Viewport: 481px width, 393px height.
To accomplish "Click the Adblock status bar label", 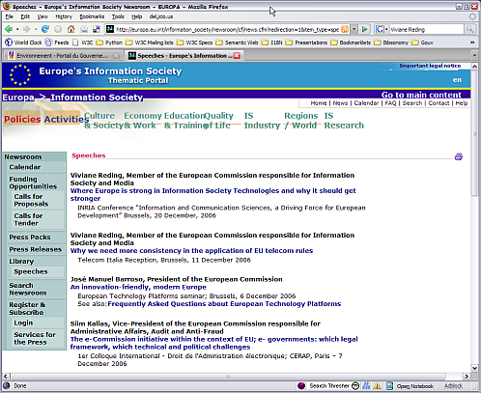I will pos(453,385).
